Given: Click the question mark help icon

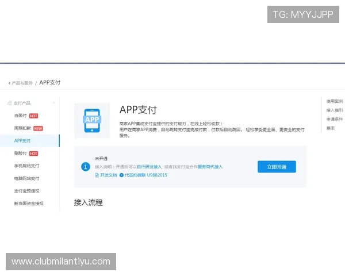Looking at the screenshot, I should coord(121,175).
